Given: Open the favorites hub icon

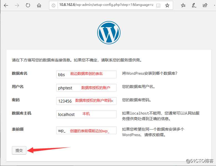Looking at the screenshot, I should pyautogui.click(x=183, y=6).
